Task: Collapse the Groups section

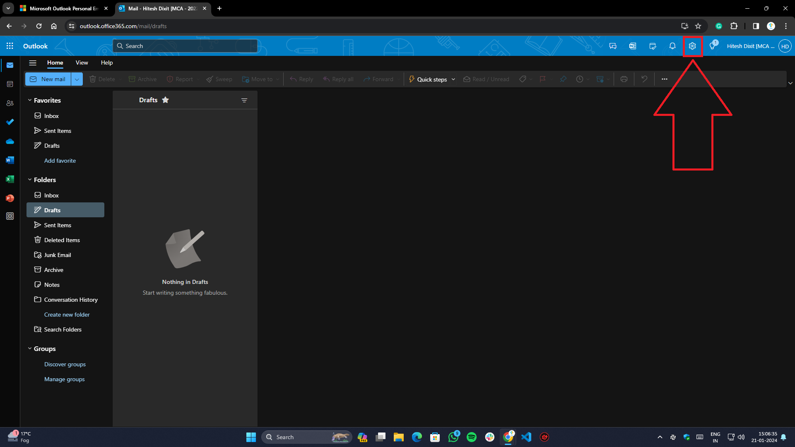Action: point(29,348)
